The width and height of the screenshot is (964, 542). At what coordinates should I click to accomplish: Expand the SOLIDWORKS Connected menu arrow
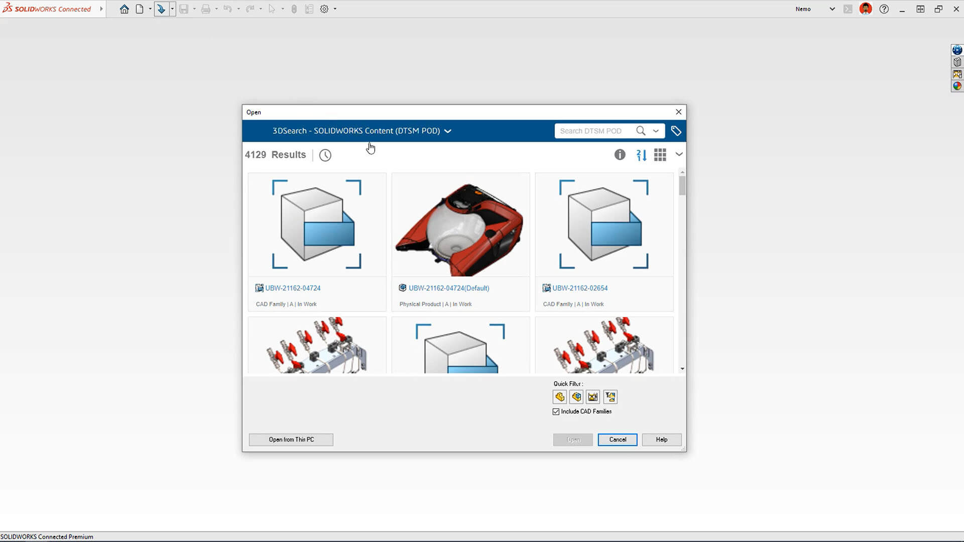tap(101, 9)
